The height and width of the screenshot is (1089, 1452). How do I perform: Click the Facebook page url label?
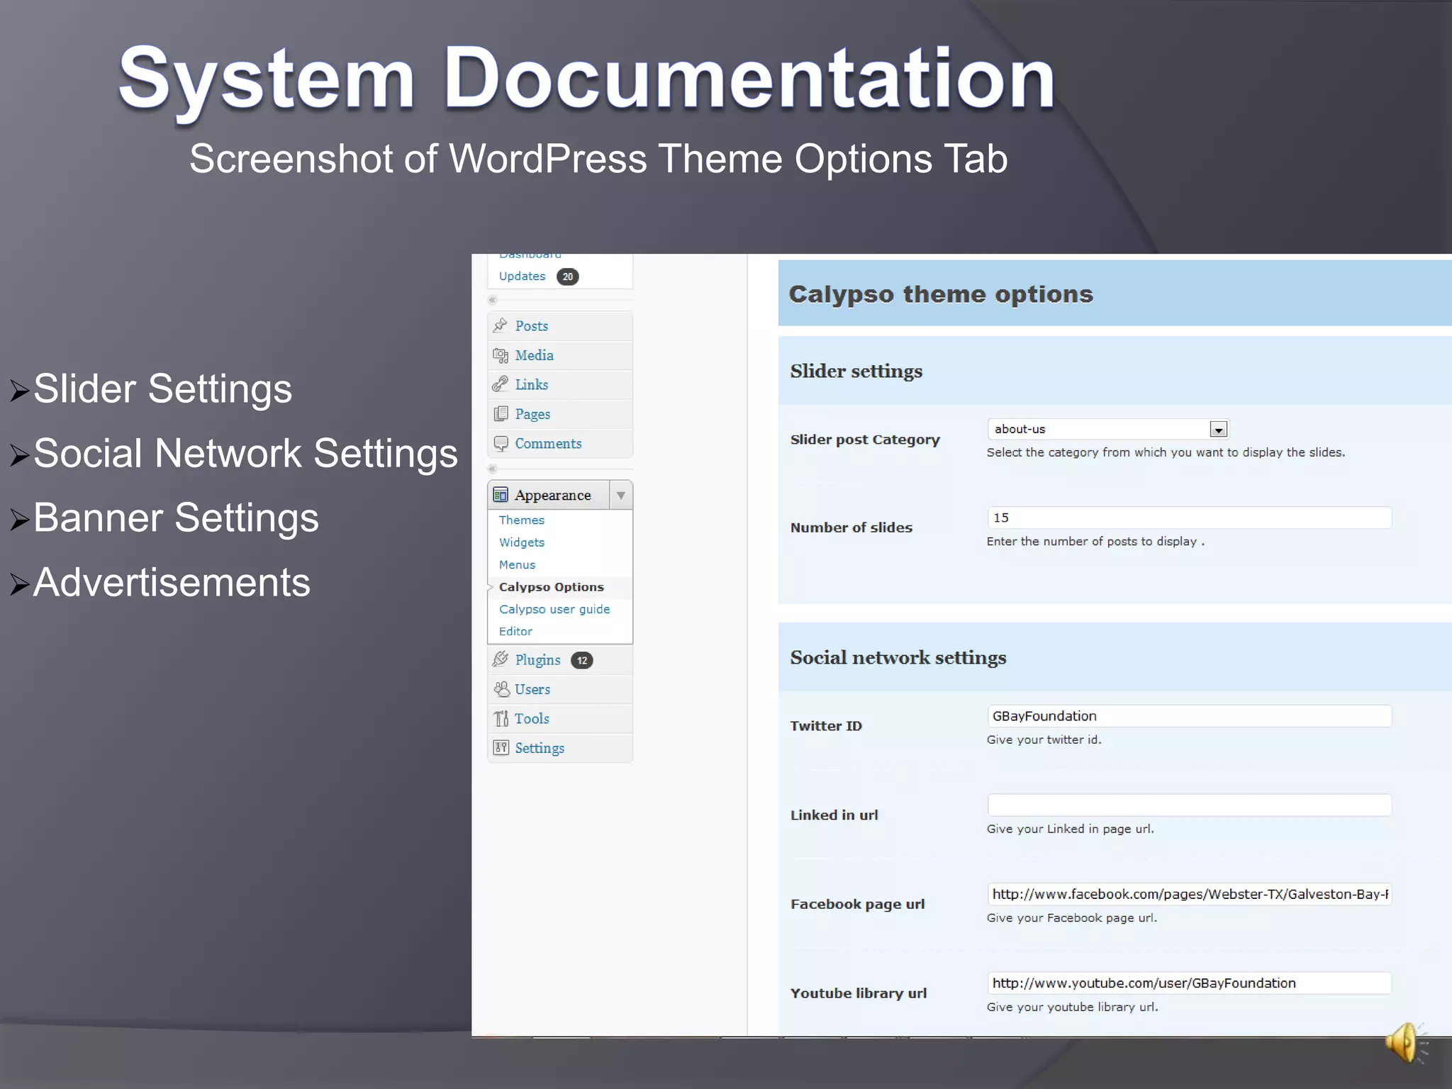pos(857,904)
